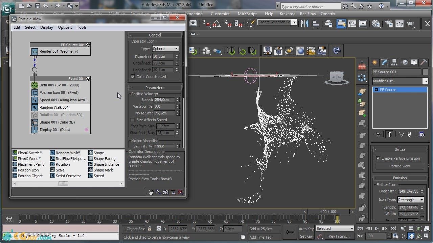The image size is (433, 243).
Task: Toggle the Angle Snap tool
Action: [x=216, y=23]
